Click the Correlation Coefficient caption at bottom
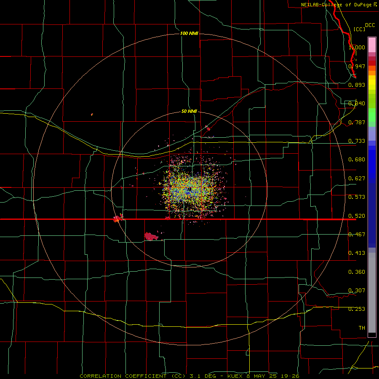 point(189,376)
